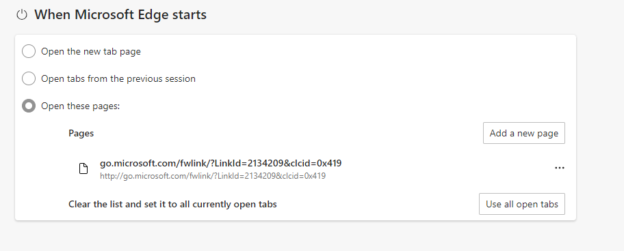Click the bold Pages section label
The height and width of the screenshot is (251, 624).
click(81, 133)
